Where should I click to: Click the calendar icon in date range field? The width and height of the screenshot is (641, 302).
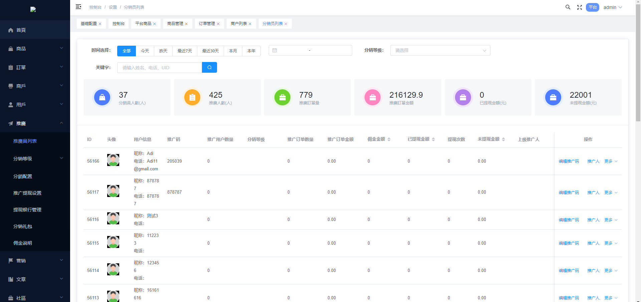click(x=275, y=50)
